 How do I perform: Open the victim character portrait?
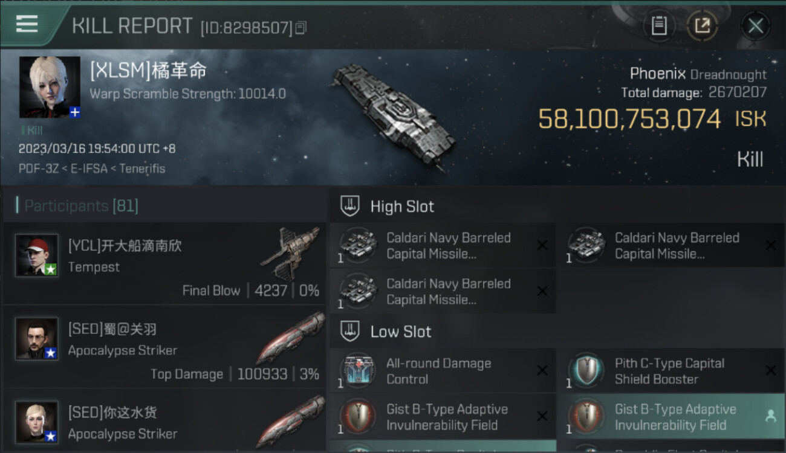[50, 87]
